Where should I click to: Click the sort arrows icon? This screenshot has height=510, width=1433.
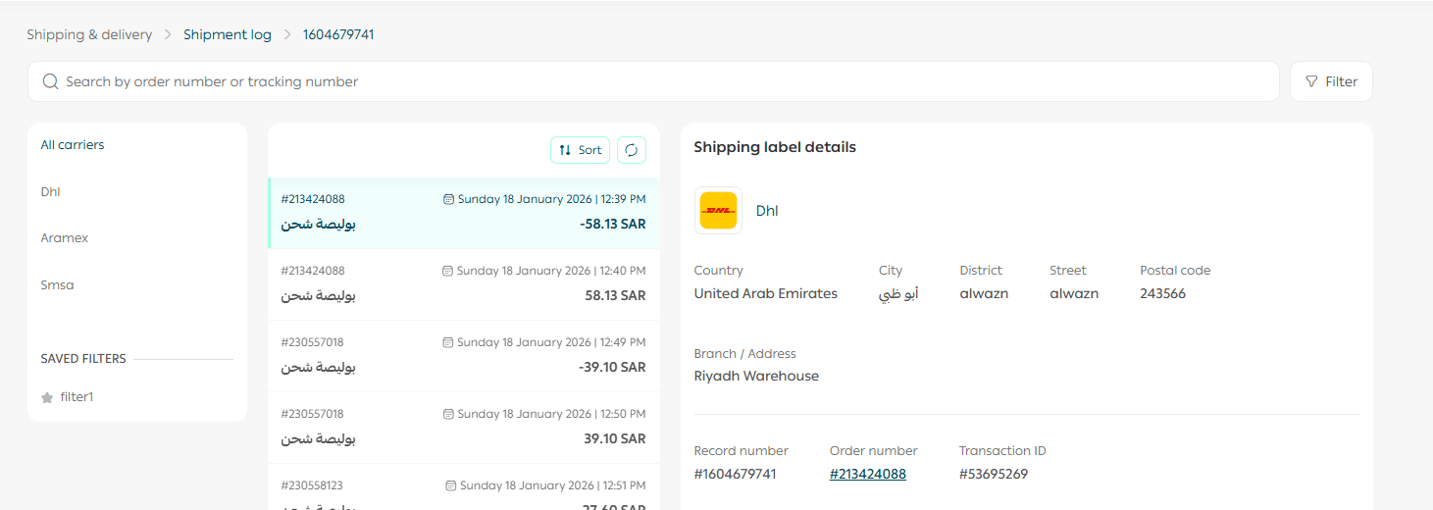[565, 150]
